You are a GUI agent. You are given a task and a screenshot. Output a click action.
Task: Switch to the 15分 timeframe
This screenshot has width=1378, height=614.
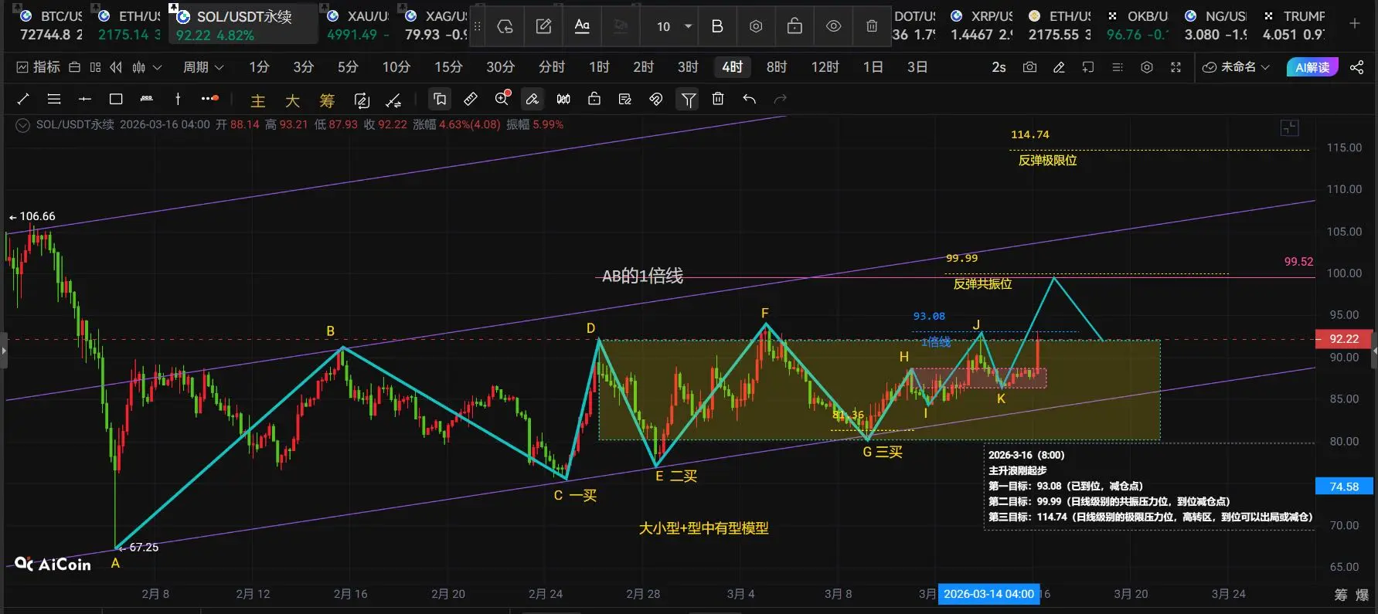(x=448, y=67)
